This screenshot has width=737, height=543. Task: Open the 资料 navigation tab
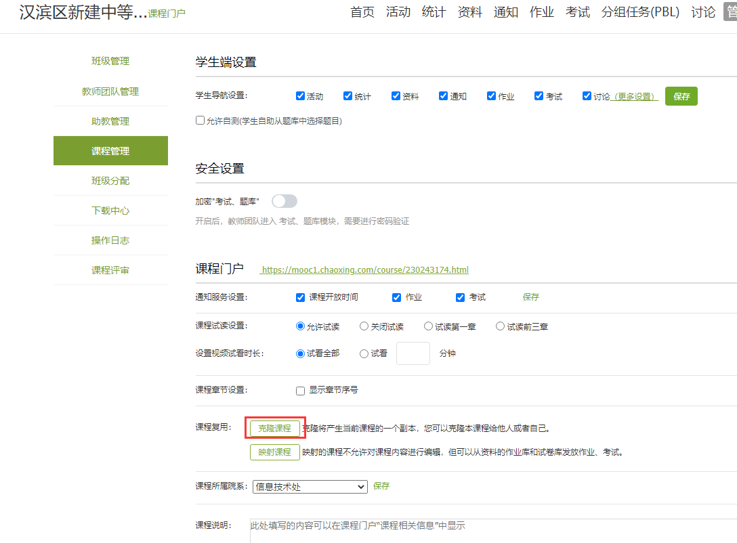(470, 12)
